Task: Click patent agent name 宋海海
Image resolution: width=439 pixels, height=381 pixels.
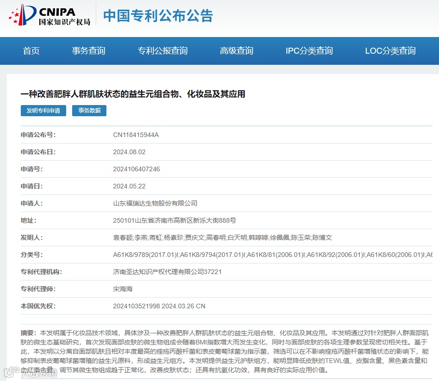Action: 123,288
